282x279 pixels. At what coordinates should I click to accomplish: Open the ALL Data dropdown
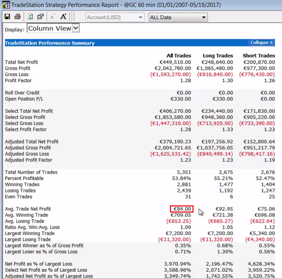(x=178, y=17)
